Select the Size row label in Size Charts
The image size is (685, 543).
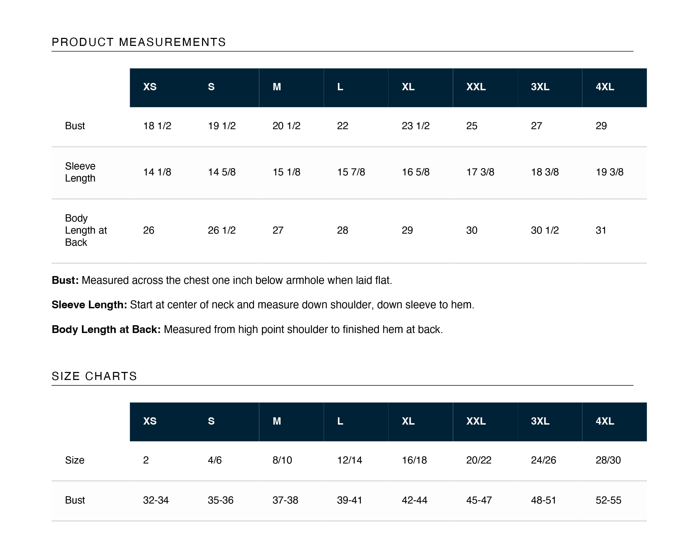click(75, 460)
